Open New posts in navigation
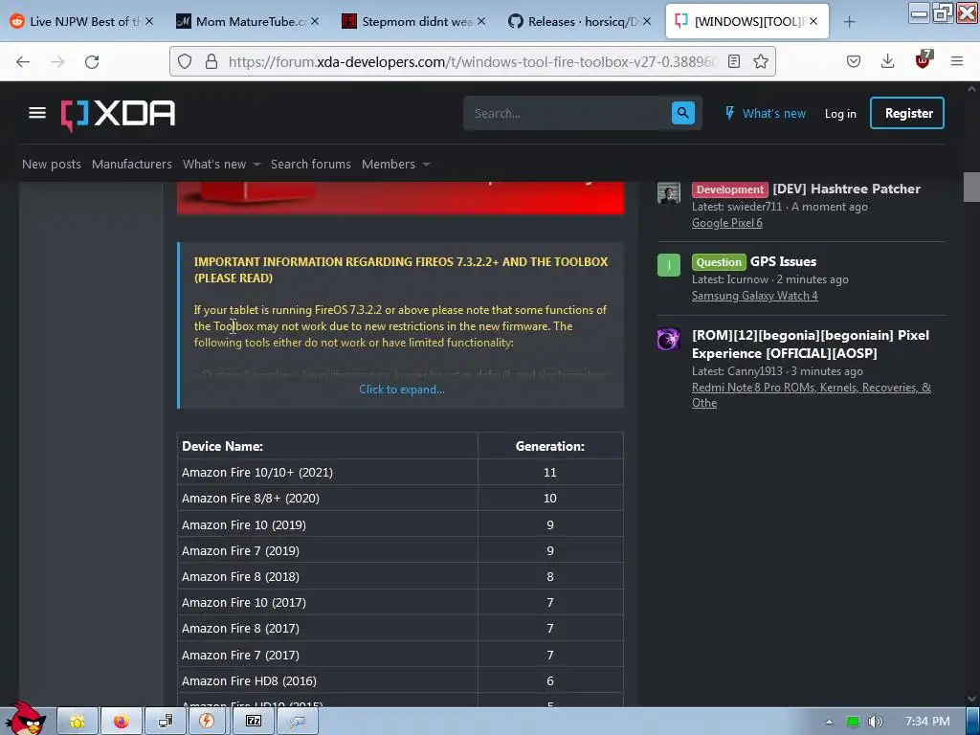This screenshot has width=980, height=735. [52, 164]
